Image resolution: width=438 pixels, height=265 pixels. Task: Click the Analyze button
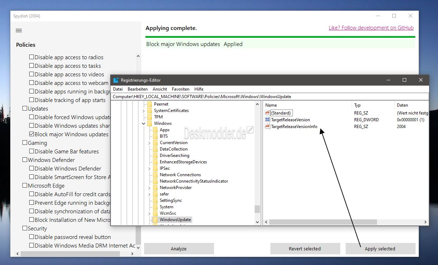(x=179, y=249)
